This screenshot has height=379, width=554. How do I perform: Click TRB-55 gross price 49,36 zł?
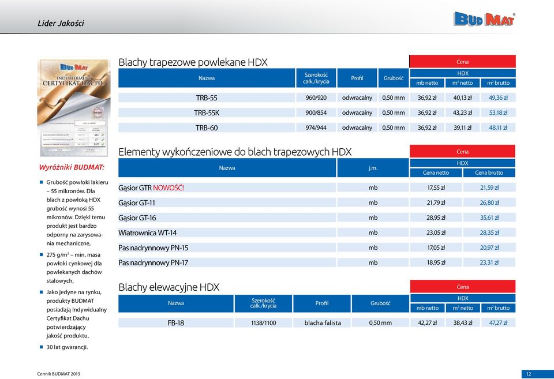(498, 98)
